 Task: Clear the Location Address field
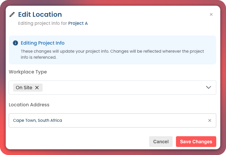pos(210,120)
